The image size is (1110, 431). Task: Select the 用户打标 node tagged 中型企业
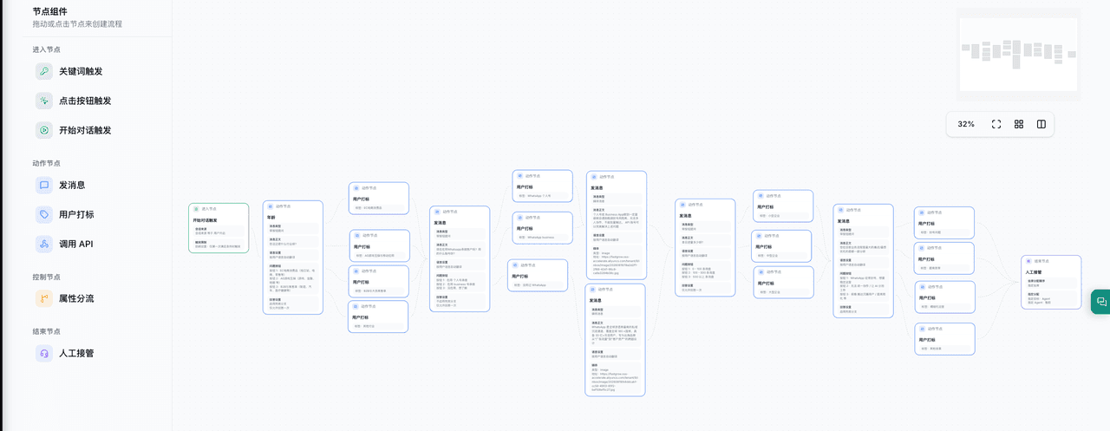click(781, 246)
